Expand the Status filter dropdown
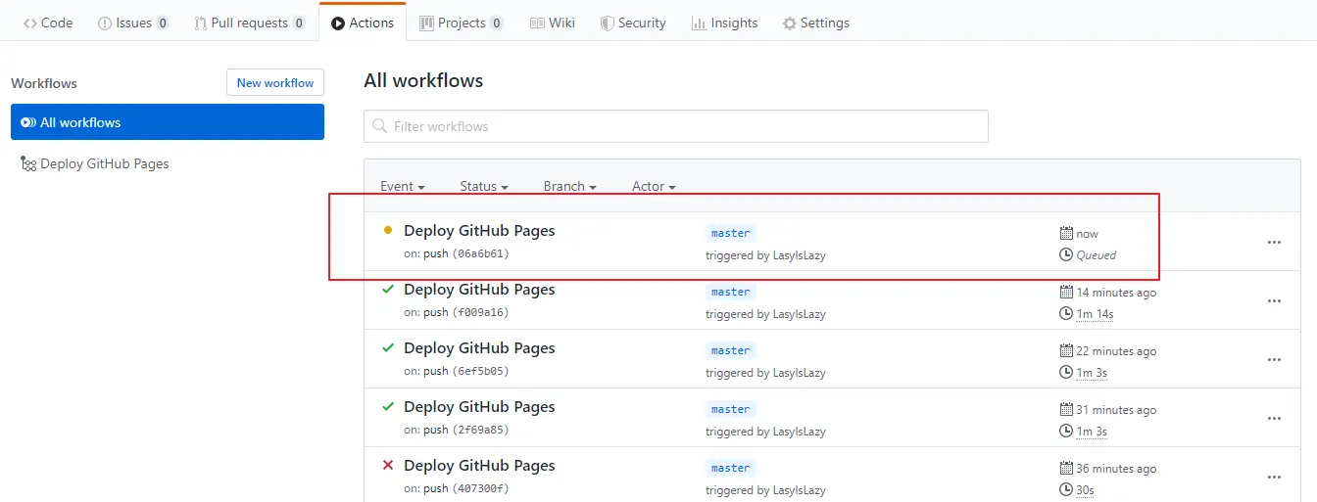The height and width of the screenshot is (502, 1317). [484, 186]
